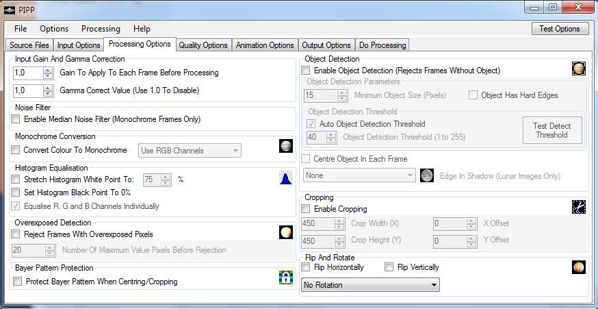Screen dimensions: 598x309
Task: Click the Gamma Correct Value input field
Action: (x=27, y=90)
